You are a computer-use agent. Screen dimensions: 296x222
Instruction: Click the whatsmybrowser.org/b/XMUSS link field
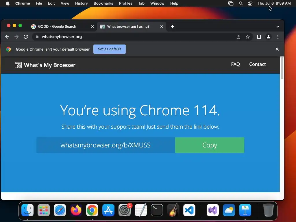106,145
